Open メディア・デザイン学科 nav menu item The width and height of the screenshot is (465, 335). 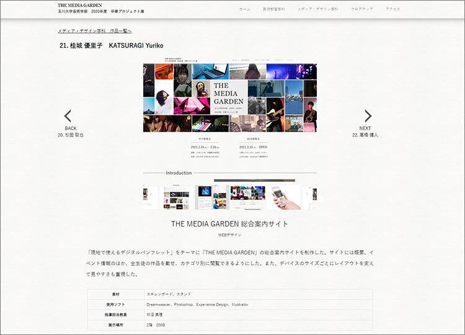click(x=318, y=9)
